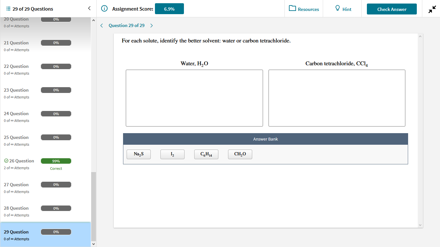This screenshot has height=247, width=440.
Task: Click the question panel scrollbar down arrow
Action: click(420, 225)
